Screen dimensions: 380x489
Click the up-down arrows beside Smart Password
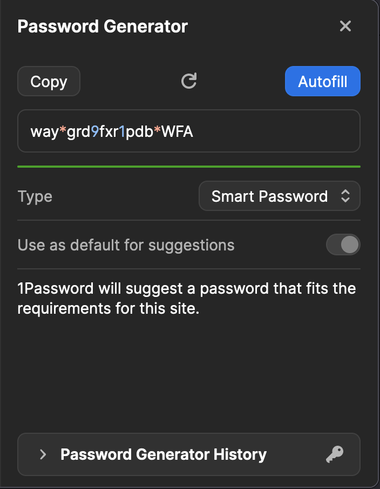(345, 196)
